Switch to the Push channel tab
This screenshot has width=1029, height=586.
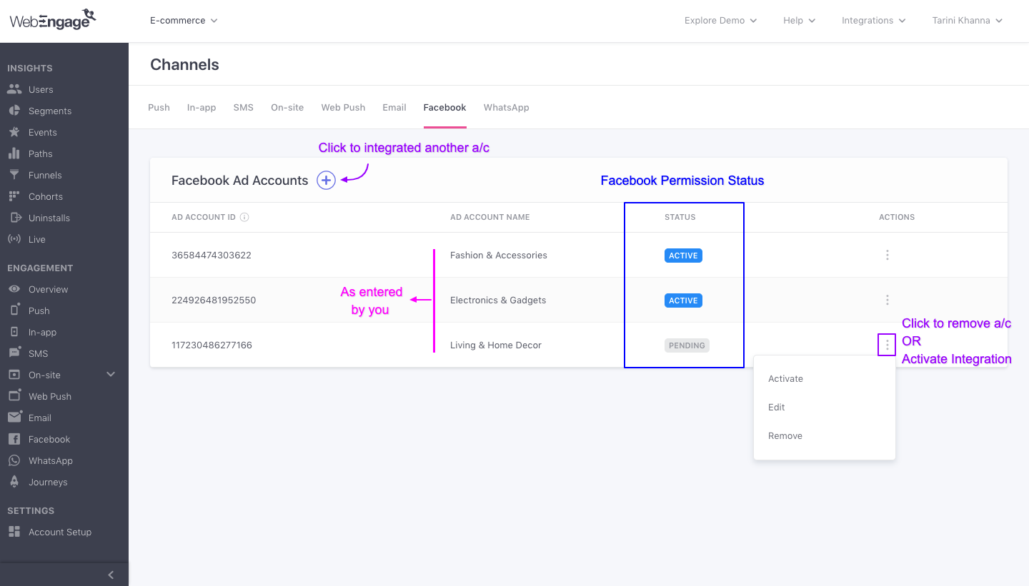pos(159,107)
